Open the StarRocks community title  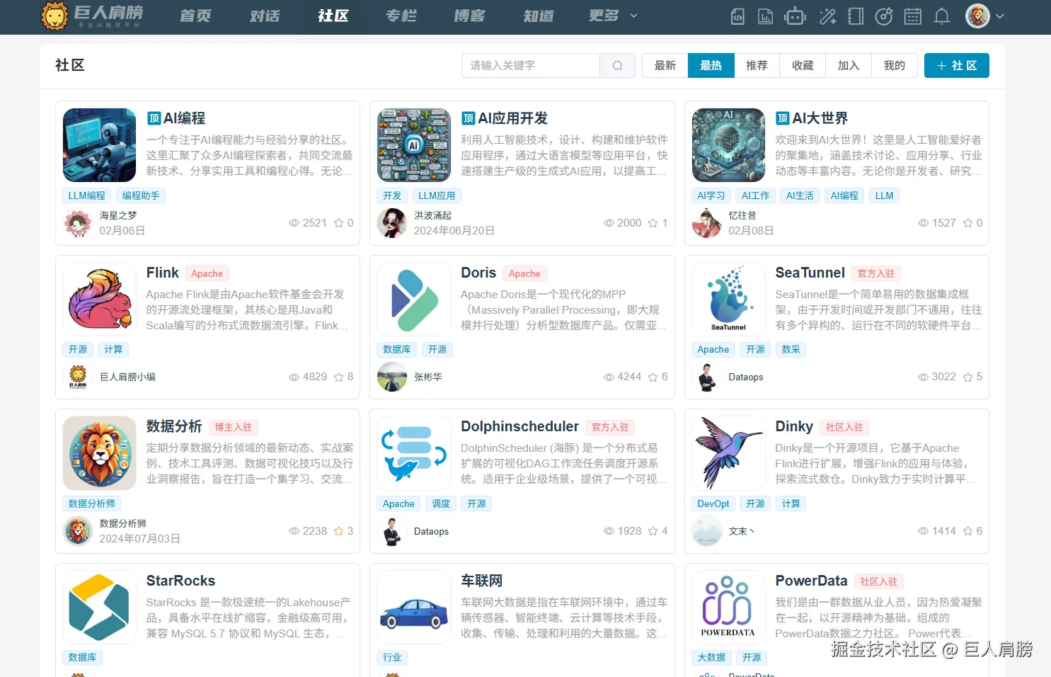click(180, 581)
